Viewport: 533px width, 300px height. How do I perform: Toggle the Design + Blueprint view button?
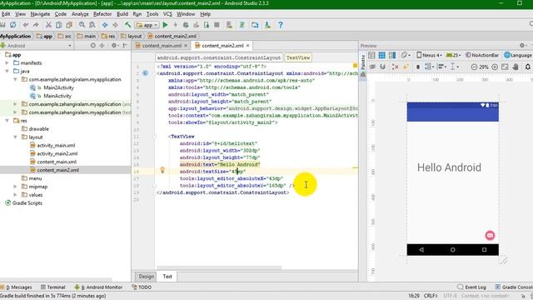pyautogui.click(x=392, y=55)
